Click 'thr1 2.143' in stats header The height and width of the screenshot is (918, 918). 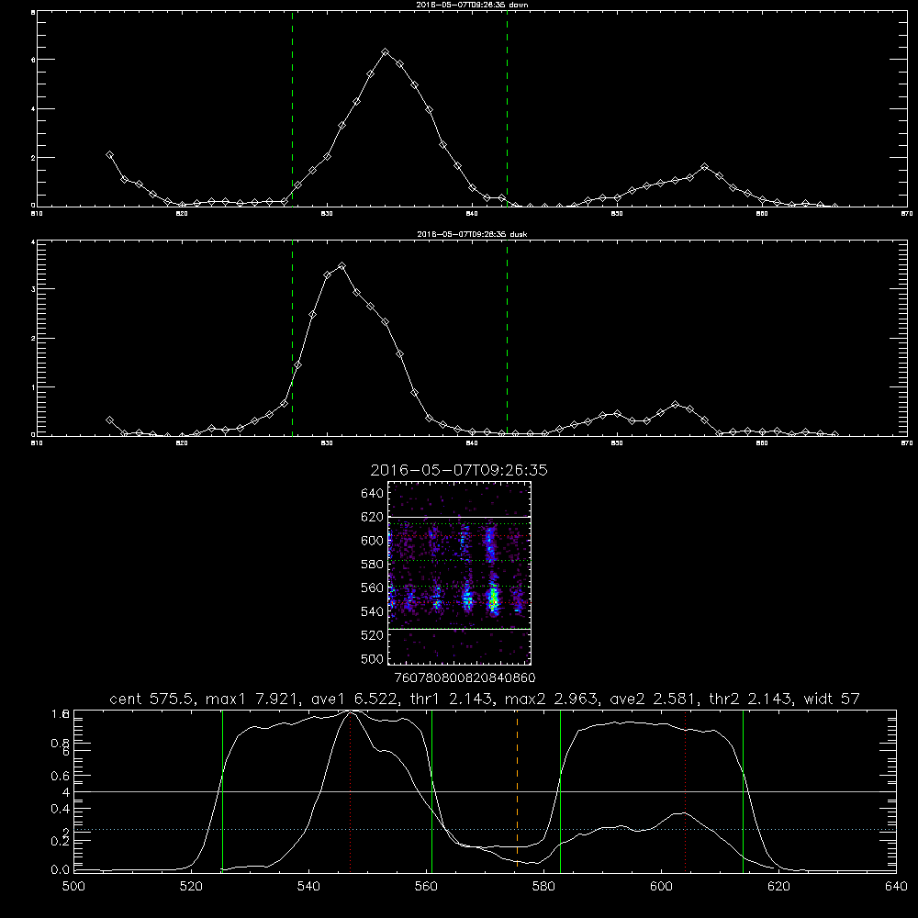tap(453, 699)
